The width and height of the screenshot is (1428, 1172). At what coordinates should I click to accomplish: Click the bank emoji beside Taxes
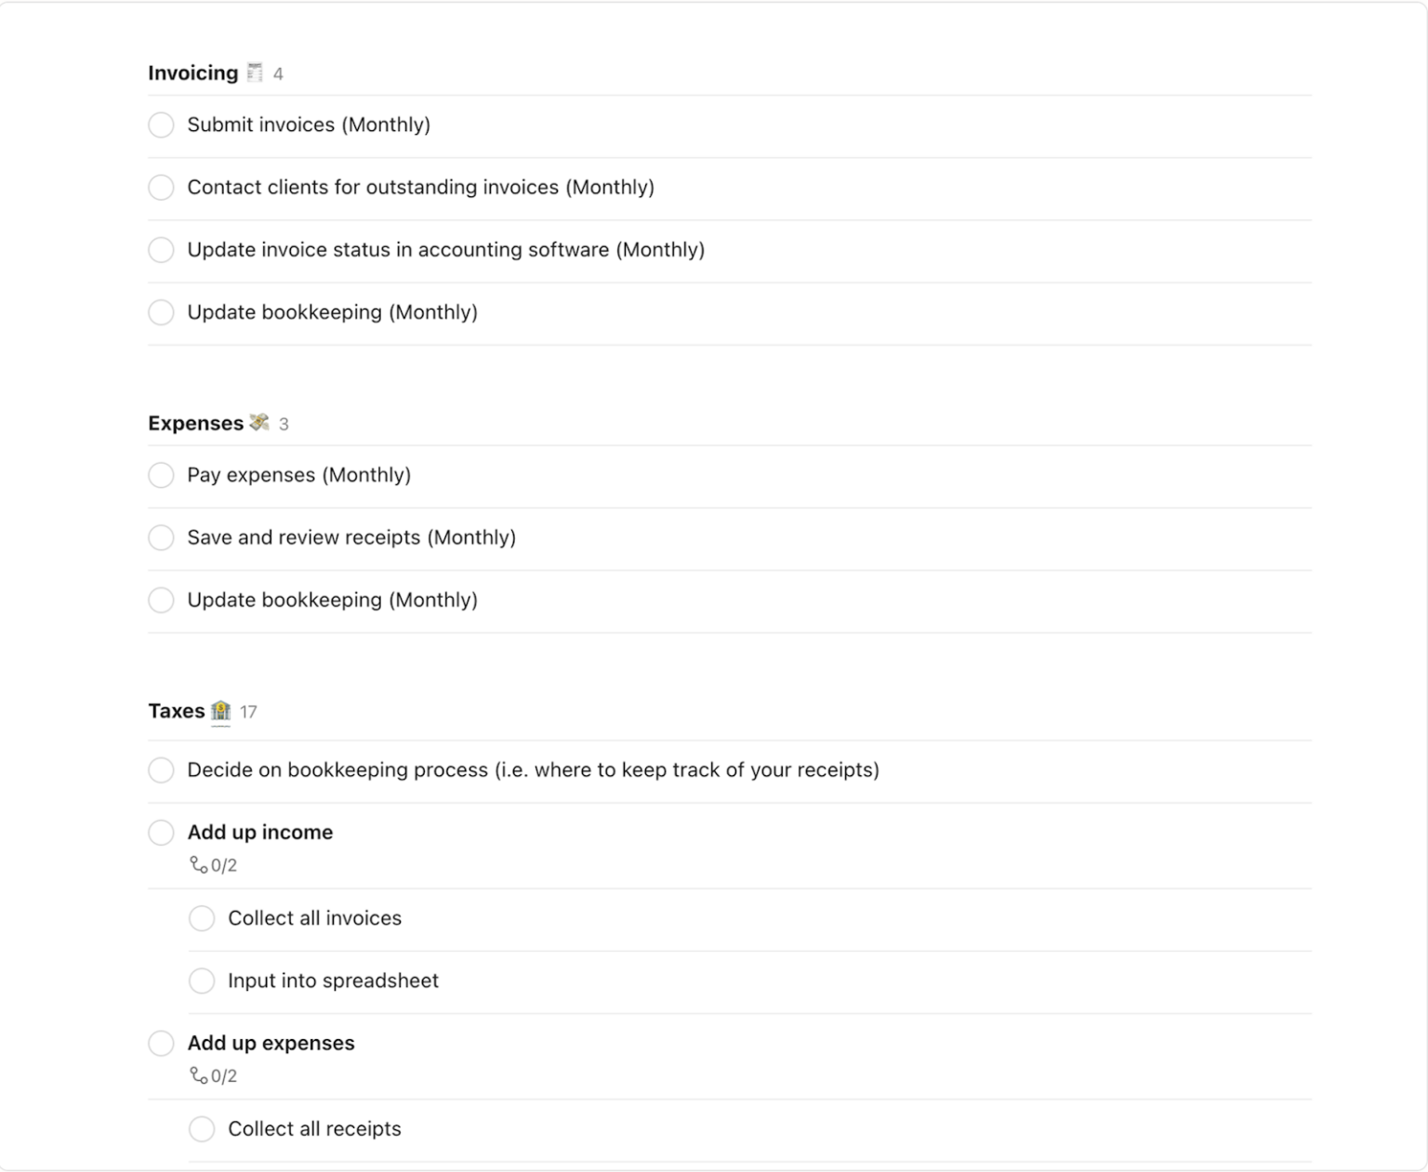pyautogui.click(x=221, y=710)
